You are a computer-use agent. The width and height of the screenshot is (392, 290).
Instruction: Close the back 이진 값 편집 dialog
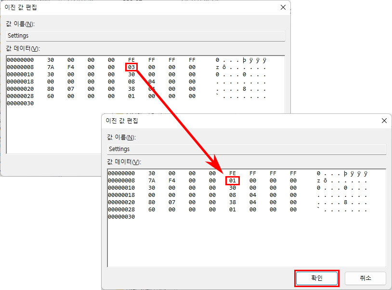[x=283, y=7]
